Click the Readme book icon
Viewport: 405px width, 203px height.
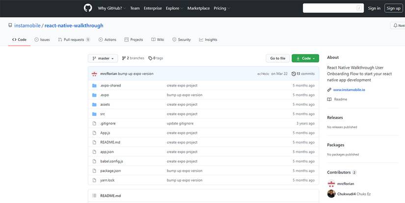329,99
